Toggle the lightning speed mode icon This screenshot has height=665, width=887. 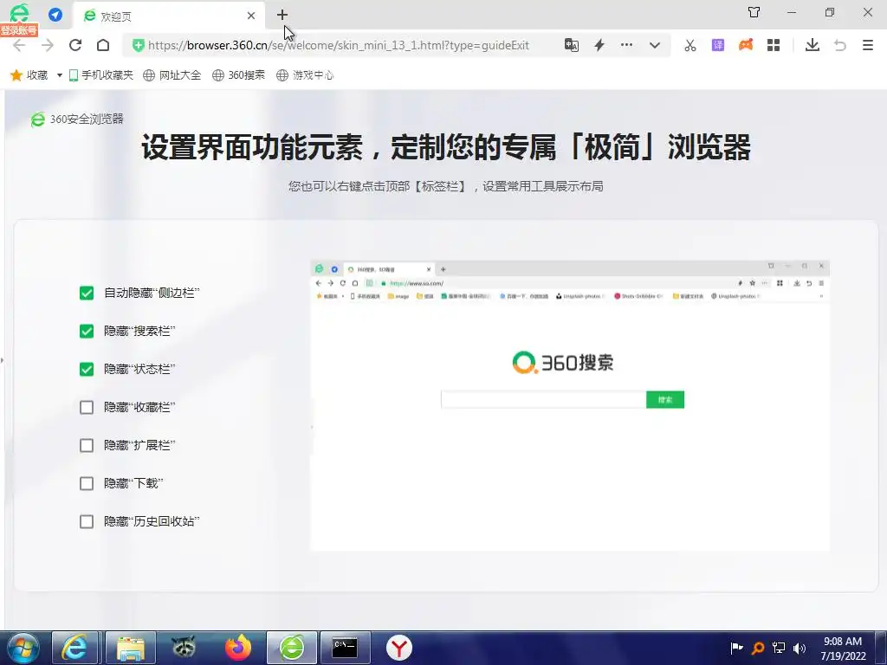pyautogui.click(x=599, y=45)
